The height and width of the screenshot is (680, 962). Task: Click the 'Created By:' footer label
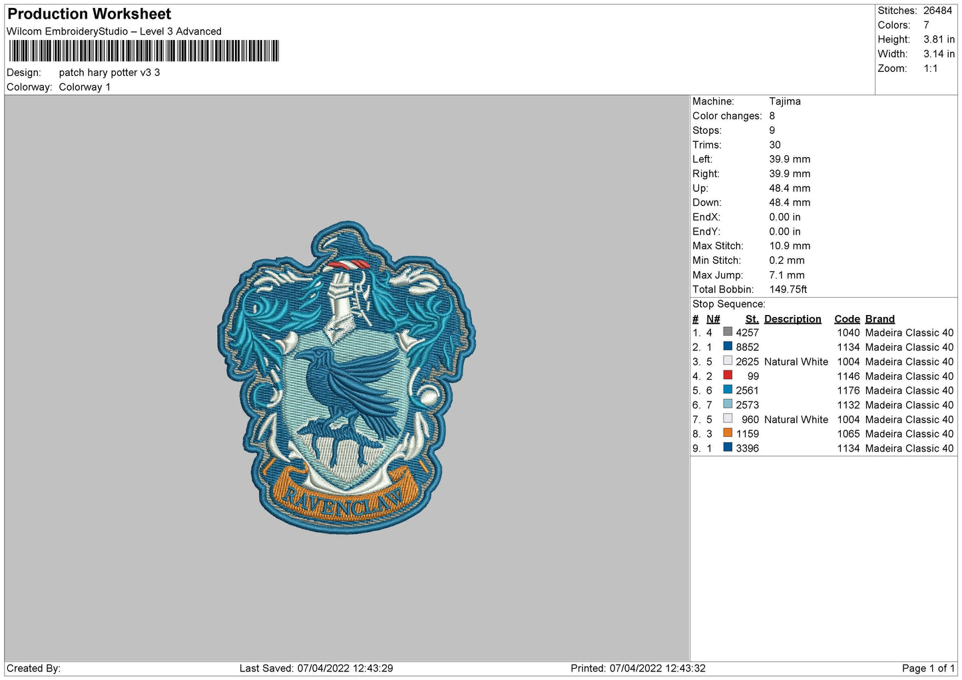pos(33,669)
